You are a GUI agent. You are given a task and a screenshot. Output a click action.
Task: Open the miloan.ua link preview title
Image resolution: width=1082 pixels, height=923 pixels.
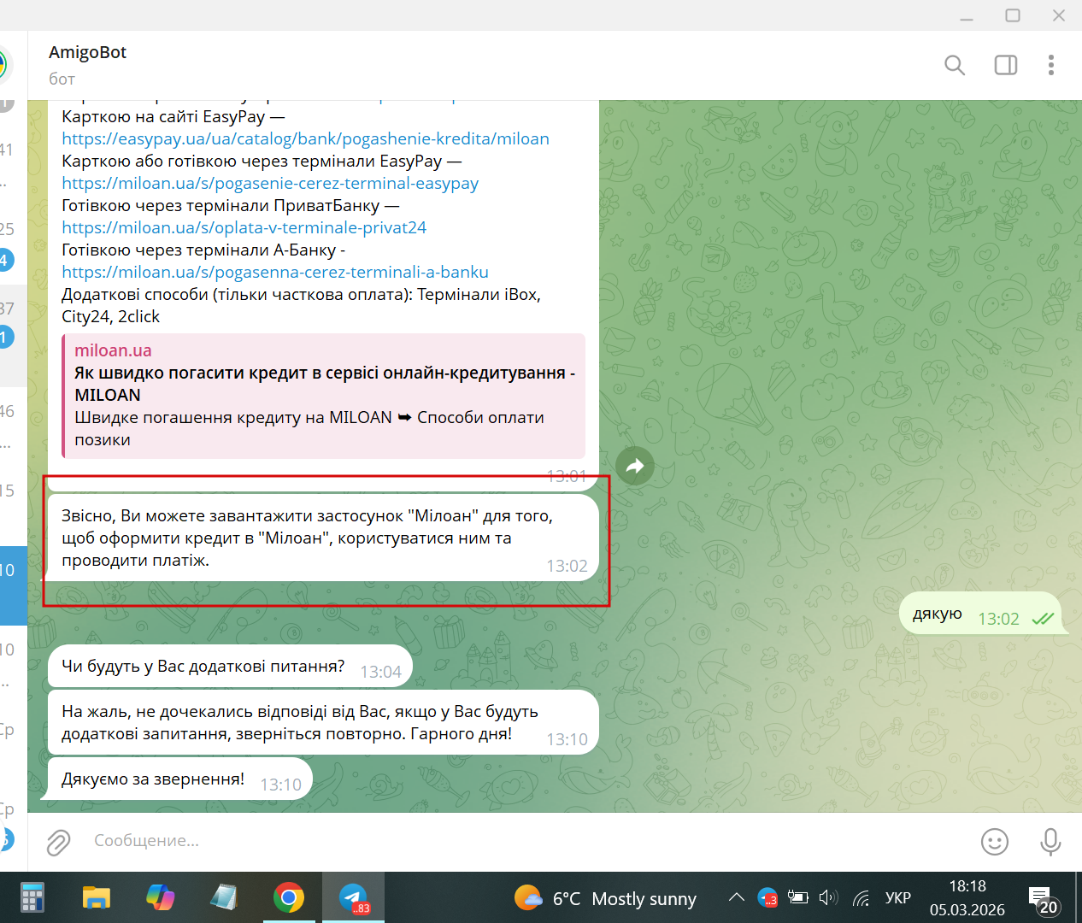tap(325, 384)
